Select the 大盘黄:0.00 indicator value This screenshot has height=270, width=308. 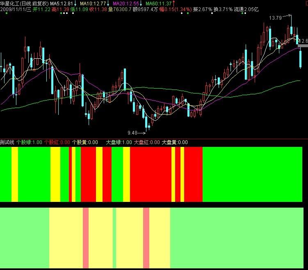pos(175,142)
